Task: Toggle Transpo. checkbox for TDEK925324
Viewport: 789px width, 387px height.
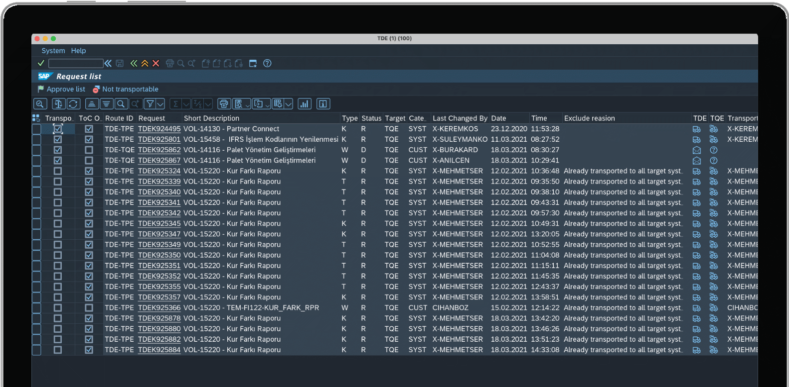Action: click(58, 171)
